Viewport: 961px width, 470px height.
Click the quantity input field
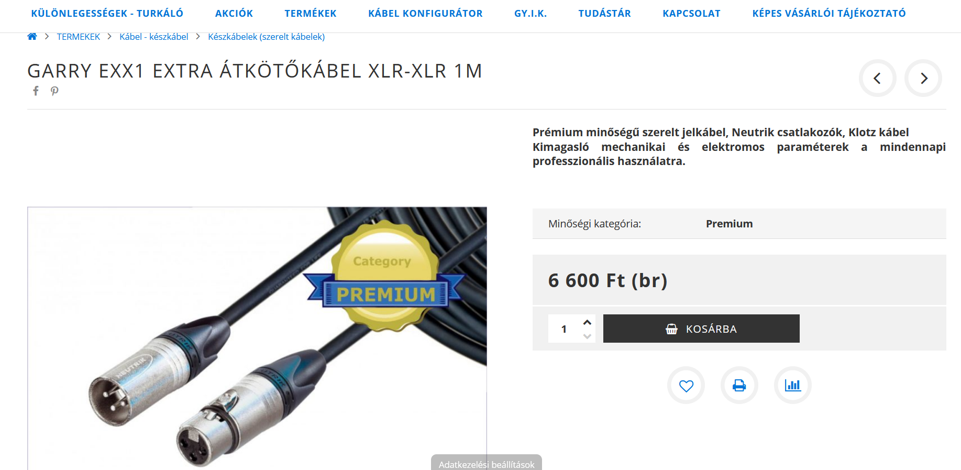(x=565, y=329)
